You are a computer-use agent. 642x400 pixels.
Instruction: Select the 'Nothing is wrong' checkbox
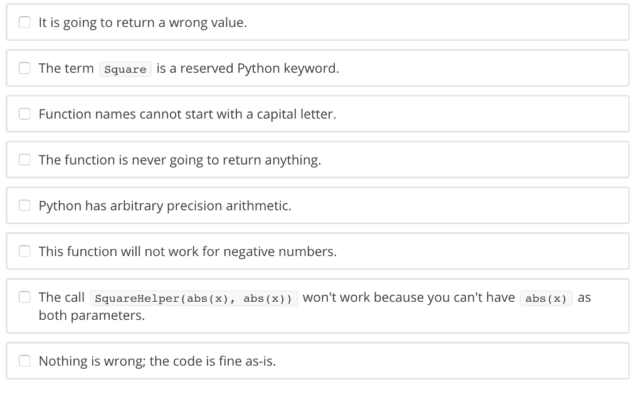24,361
